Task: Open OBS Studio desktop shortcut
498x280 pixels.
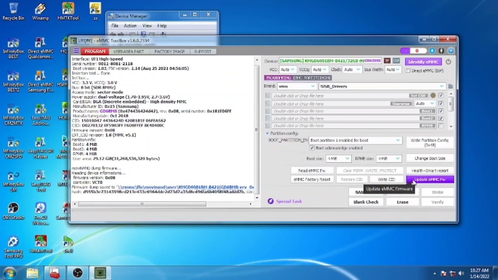Action: click(x=13, y=211)
